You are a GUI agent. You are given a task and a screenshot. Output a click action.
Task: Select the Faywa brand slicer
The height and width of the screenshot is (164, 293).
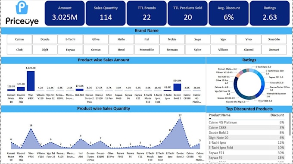pos(70,50)
